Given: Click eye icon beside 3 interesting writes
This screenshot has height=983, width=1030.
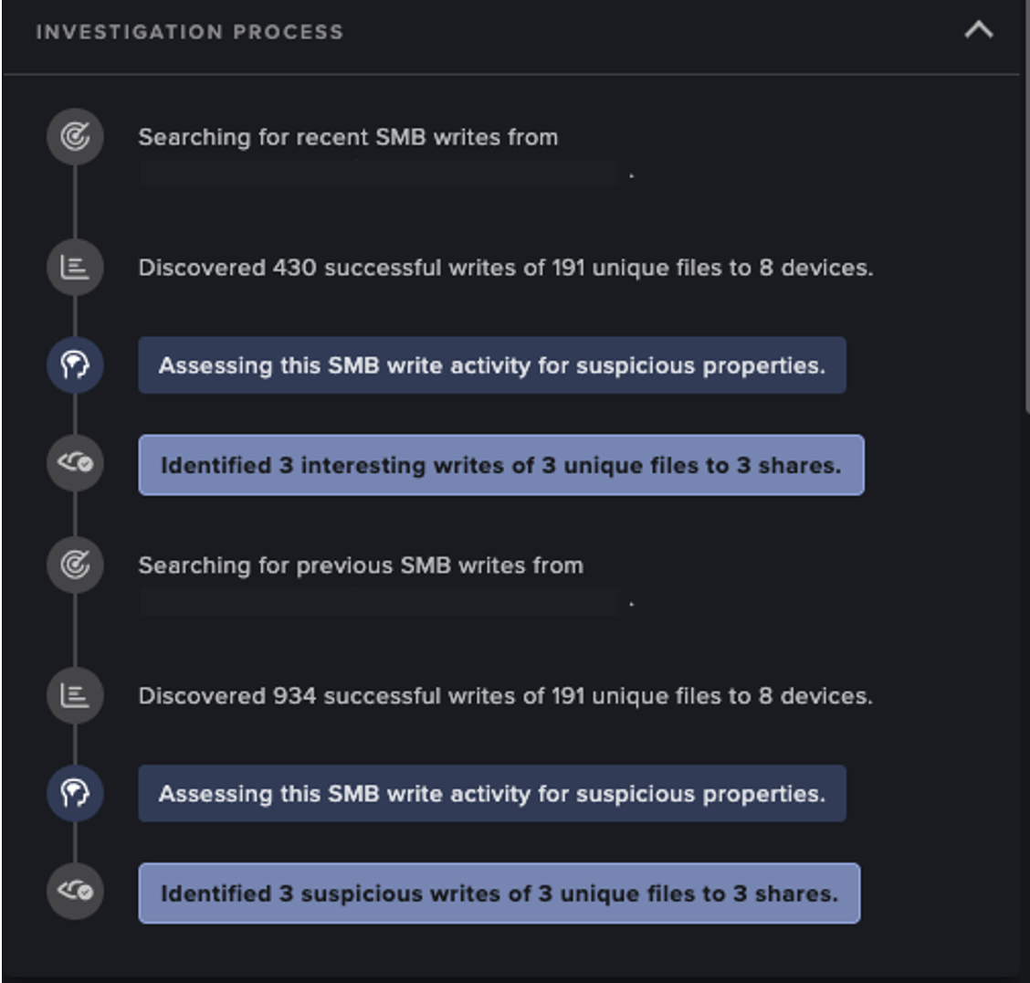Looking at the screenshot, I should coord(75,462).
